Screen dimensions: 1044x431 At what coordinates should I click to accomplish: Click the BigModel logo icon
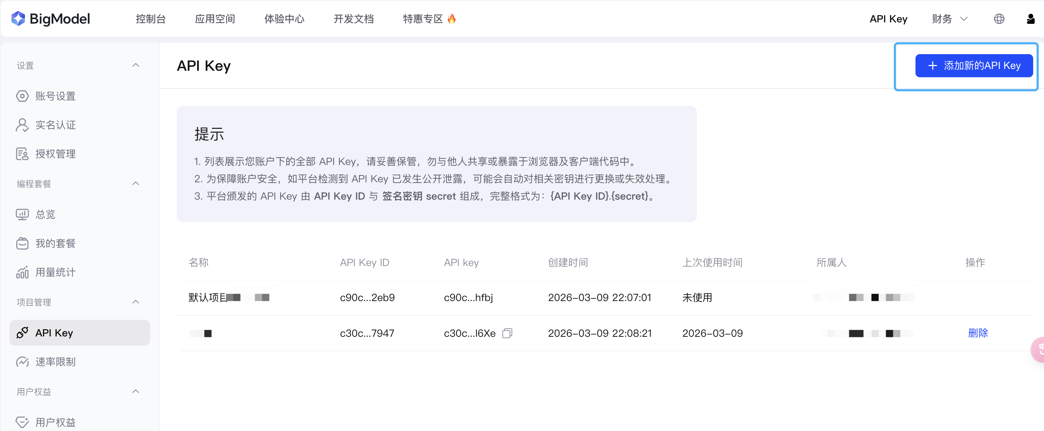tap(18, 19)
